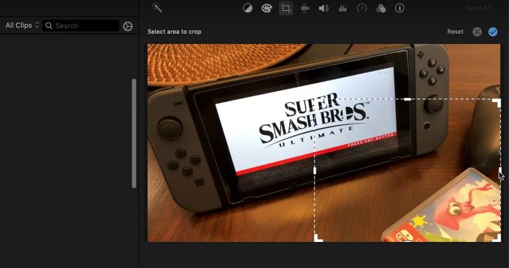Select the cropping tool icon
The image size is (509, 268).
pos(286,8)
